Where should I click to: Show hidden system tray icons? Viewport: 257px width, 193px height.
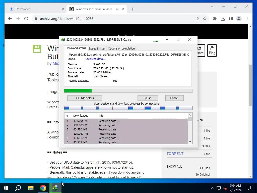tap(212, 188)
